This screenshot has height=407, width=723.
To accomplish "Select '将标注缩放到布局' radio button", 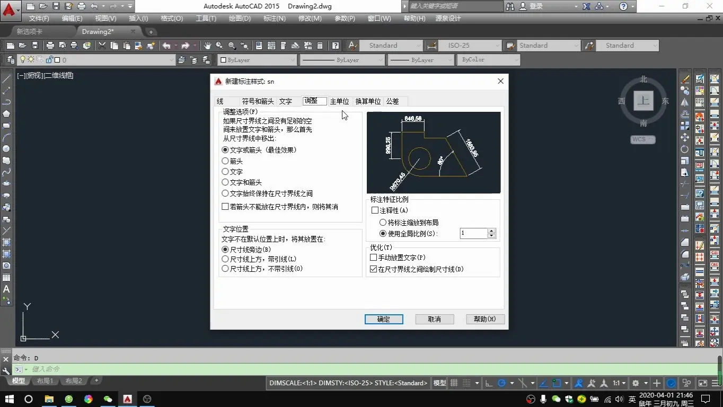I will [x=383, y=223].
